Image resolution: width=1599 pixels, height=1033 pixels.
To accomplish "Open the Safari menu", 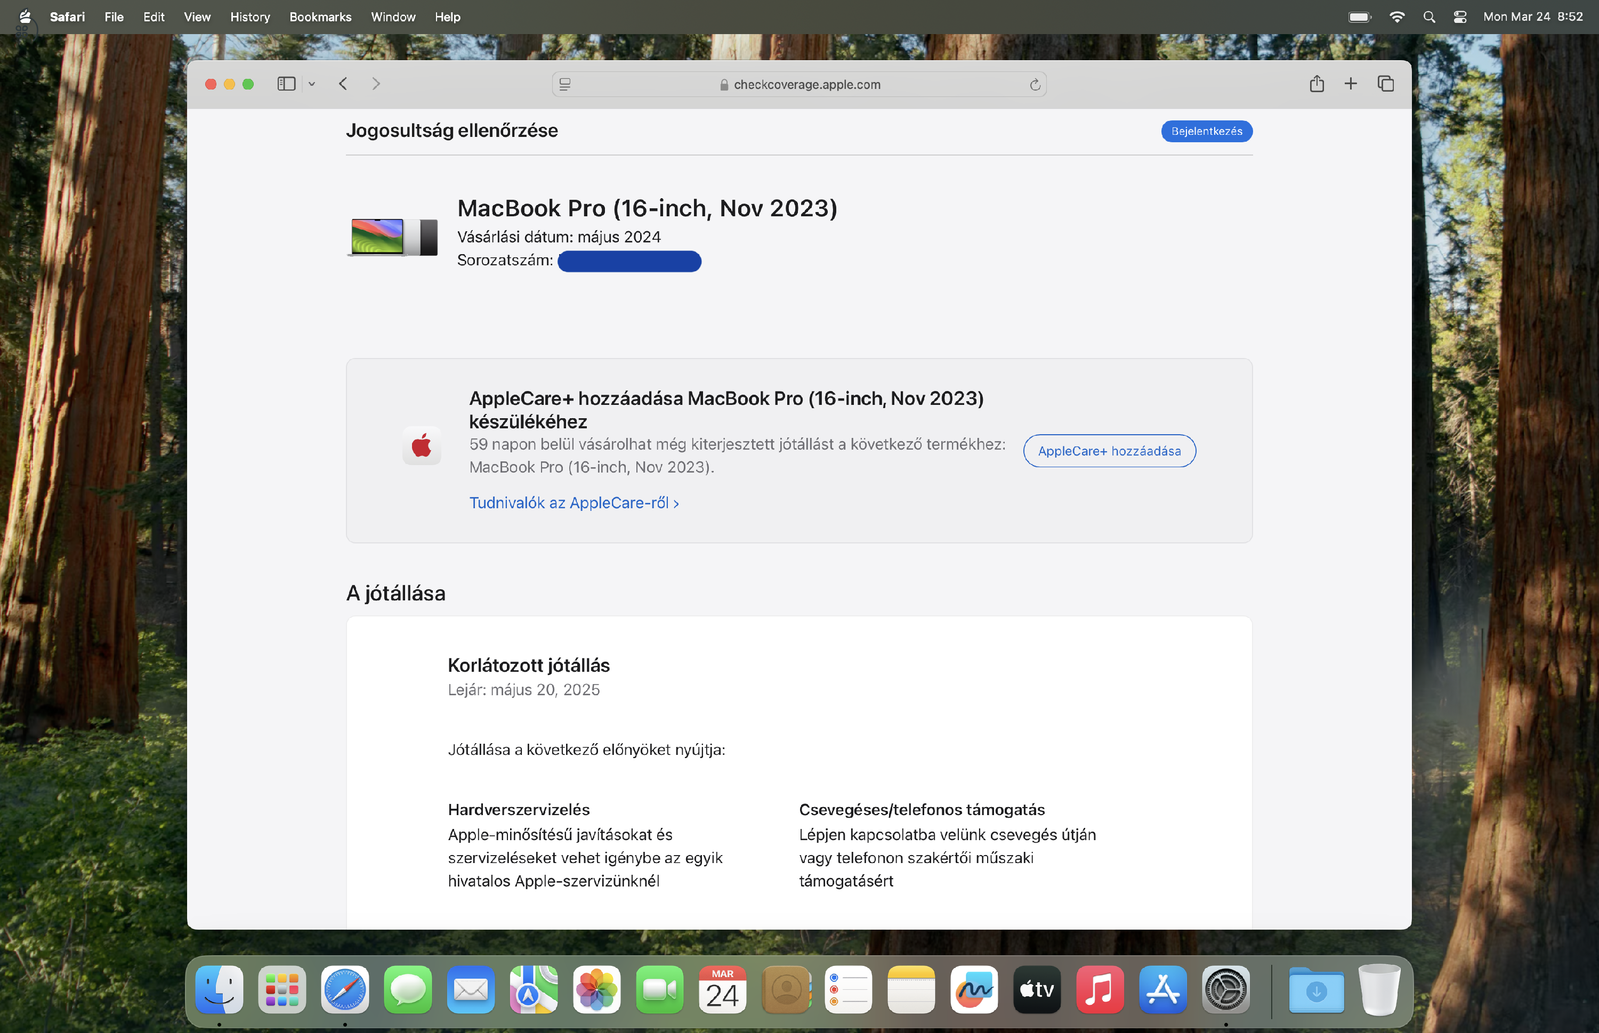I will (67, 17).
